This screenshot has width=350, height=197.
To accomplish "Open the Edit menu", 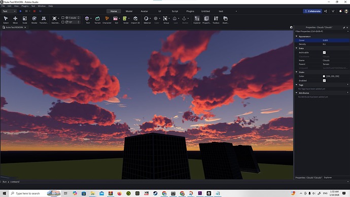I will pyautogui.click(x=9, y=6).
